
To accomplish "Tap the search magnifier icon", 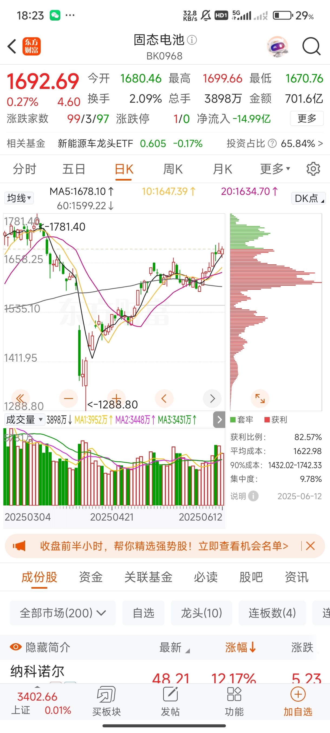I will 311,46.
